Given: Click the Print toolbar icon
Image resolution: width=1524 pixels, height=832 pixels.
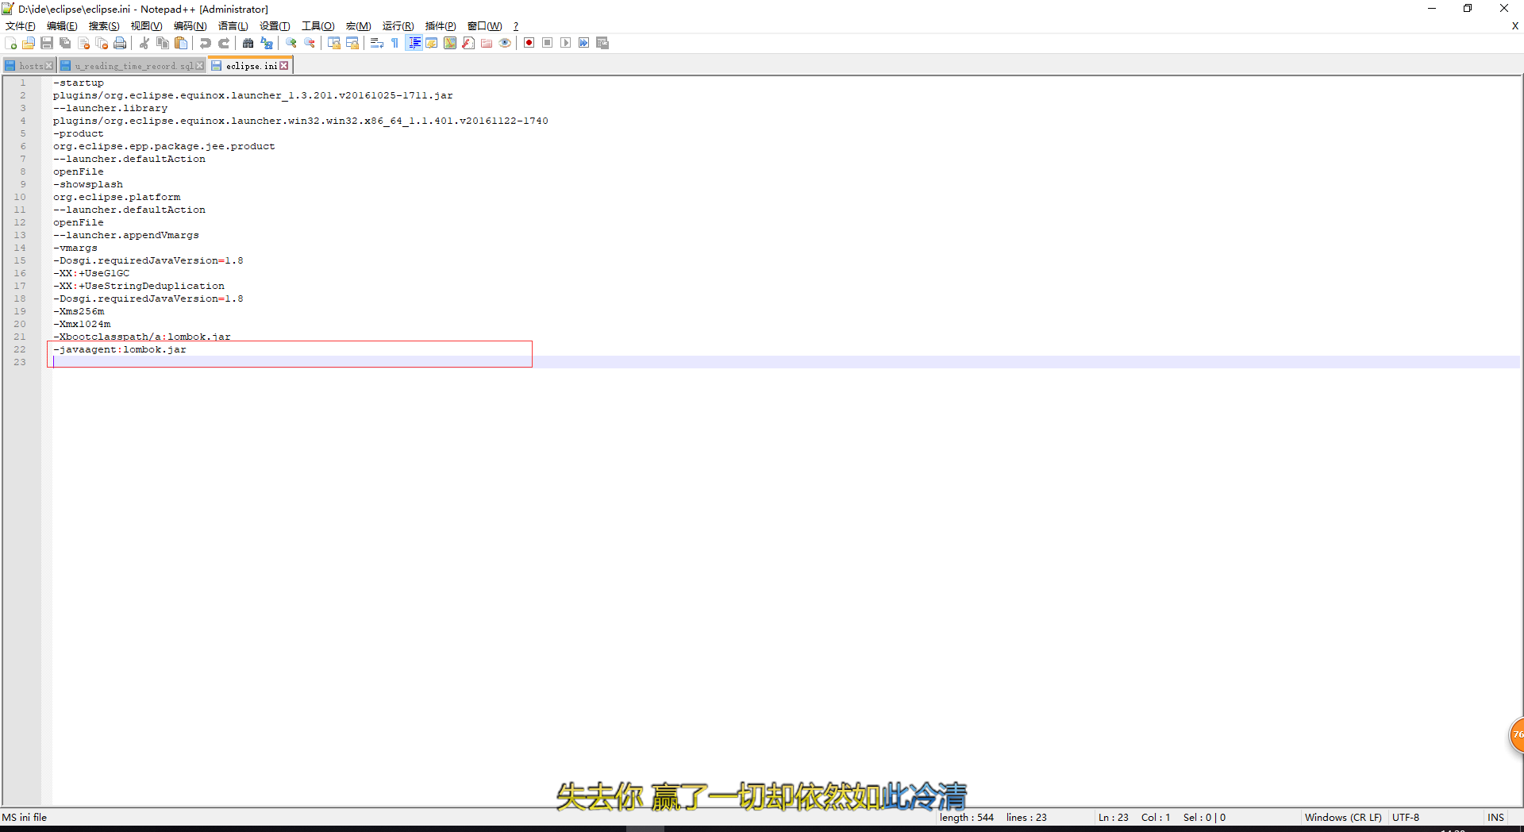Looking at the screenshot, I should [120, 43].
